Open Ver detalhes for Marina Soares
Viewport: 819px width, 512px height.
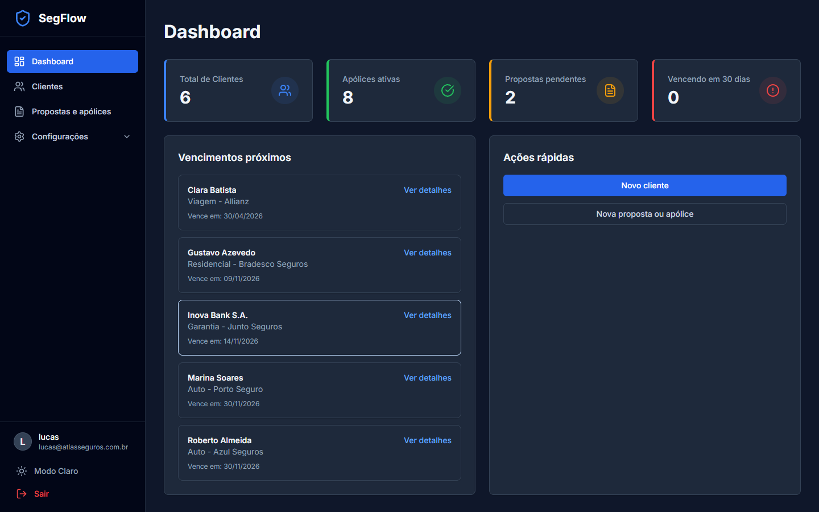pyautogui.click(x=427, y=378)
